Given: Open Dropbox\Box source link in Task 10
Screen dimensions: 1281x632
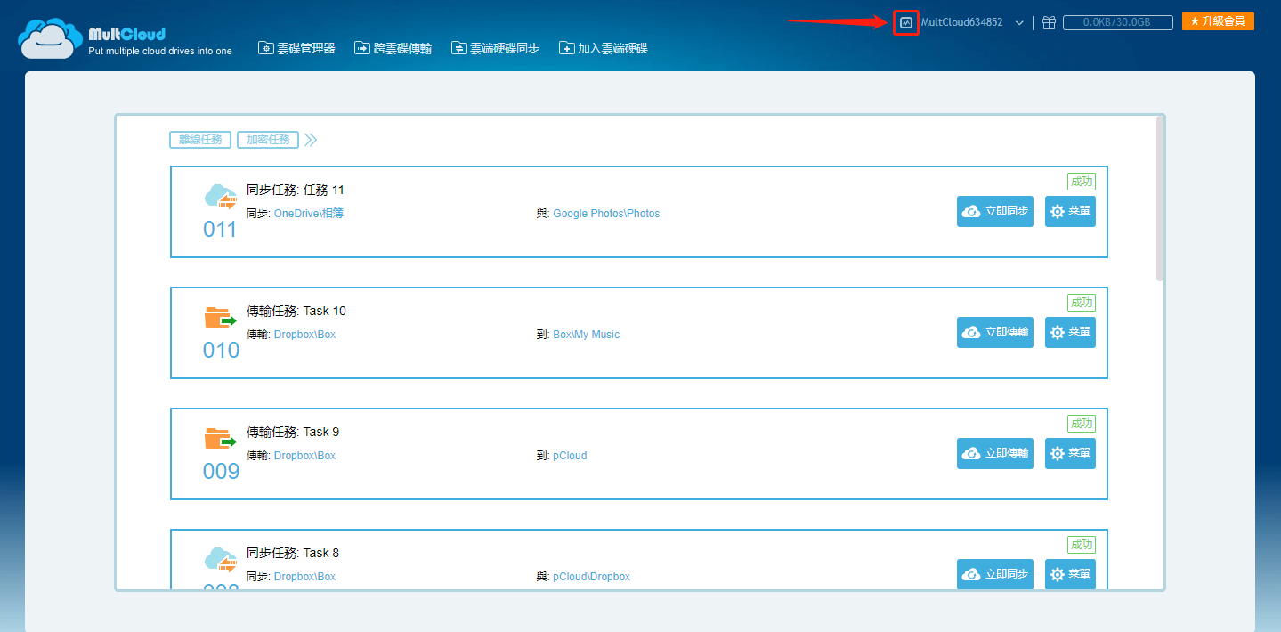Looking at the screenshot, I should (304, 335).
